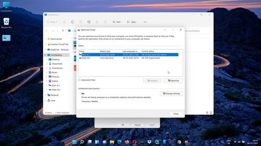
Task: Click the Analyze button
Action: pos(152,81)
